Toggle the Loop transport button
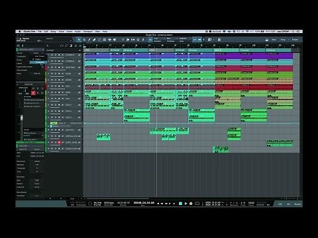The height and width of the screenshot is (238, 318). click(x=197, y=204)
